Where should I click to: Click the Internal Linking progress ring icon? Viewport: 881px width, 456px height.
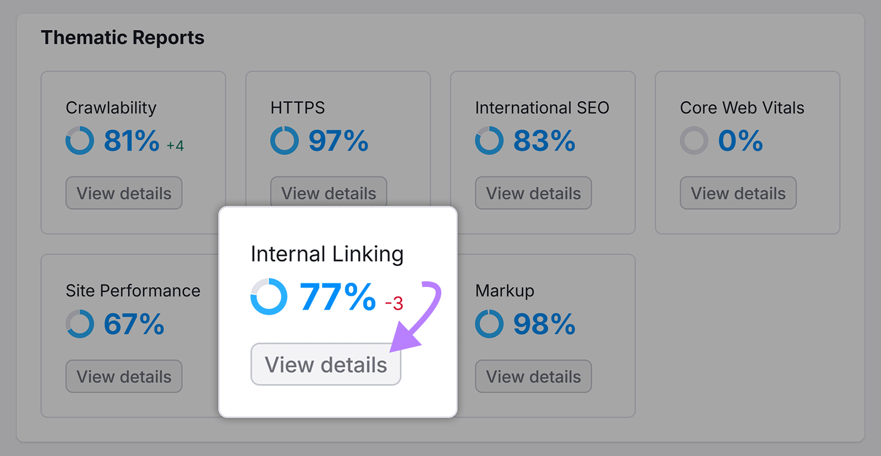[269, 297]
